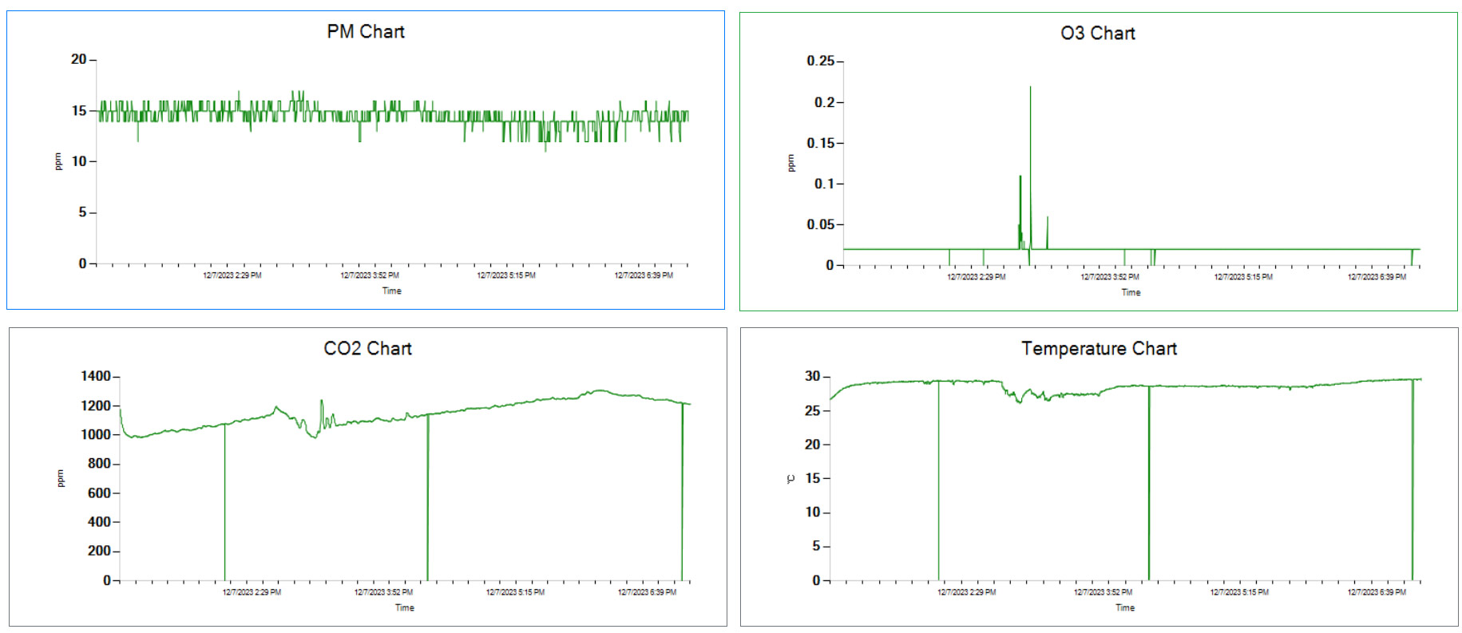1462x633 pixels.
Task: Select the 200 tick on CO2 Chart y-axis
Action: click(100, 551)
